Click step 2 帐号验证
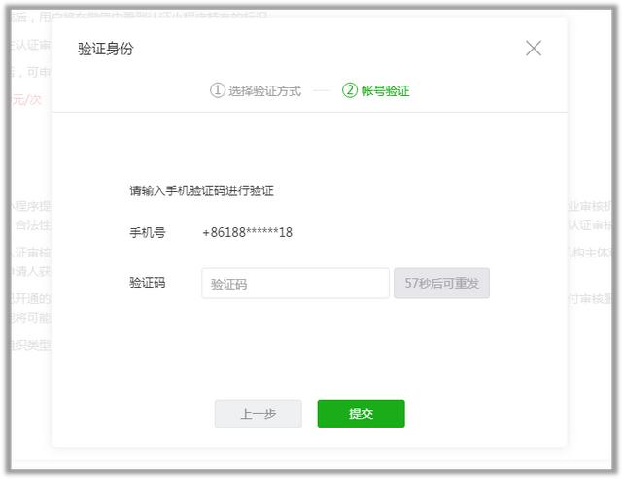Image resolution: width=622 pixels, height=479 pixels. [376, 90]
